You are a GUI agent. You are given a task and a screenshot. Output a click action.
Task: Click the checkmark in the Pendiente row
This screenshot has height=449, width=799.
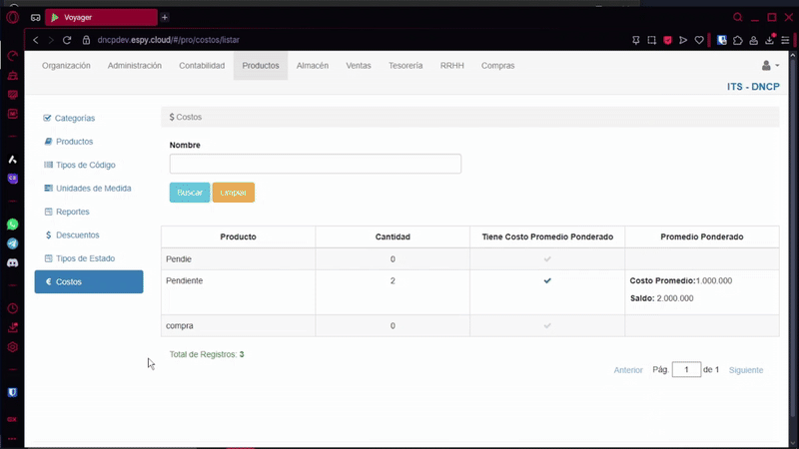[547, 281]
